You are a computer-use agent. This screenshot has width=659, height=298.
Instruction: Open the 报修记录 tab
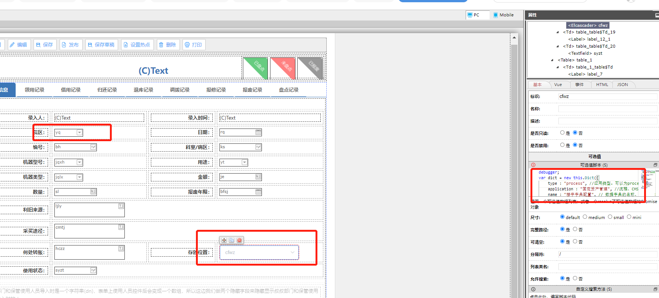pos(216,90)
